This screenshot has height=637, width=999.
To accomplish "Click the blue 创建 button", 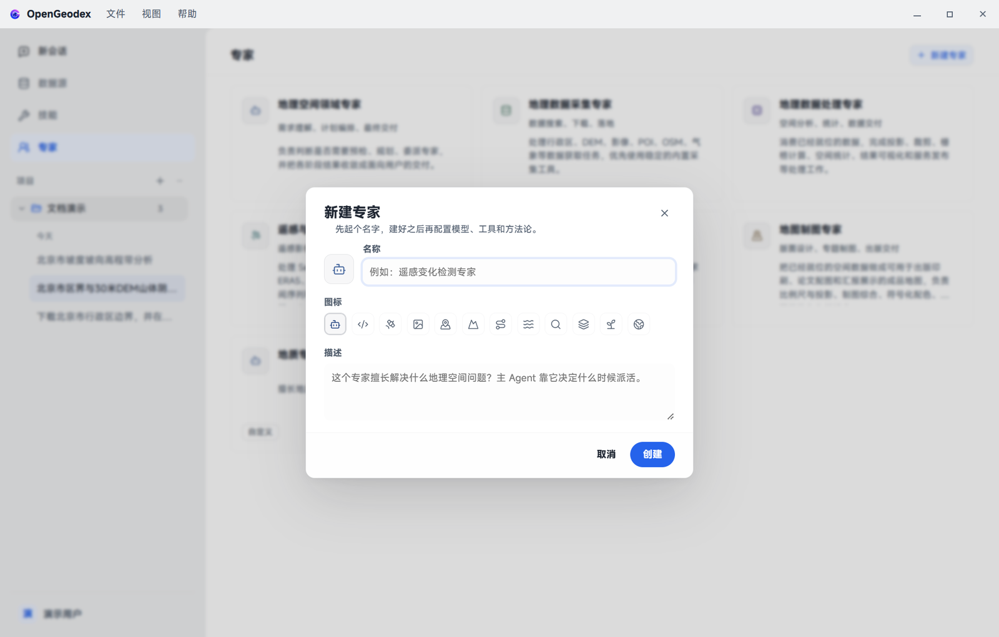I will pyautogui.click(x=652, y=454).
